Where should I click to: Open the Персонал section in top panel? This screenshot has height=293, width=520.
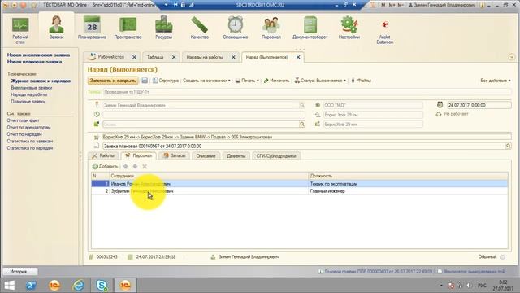pos(271,28)
